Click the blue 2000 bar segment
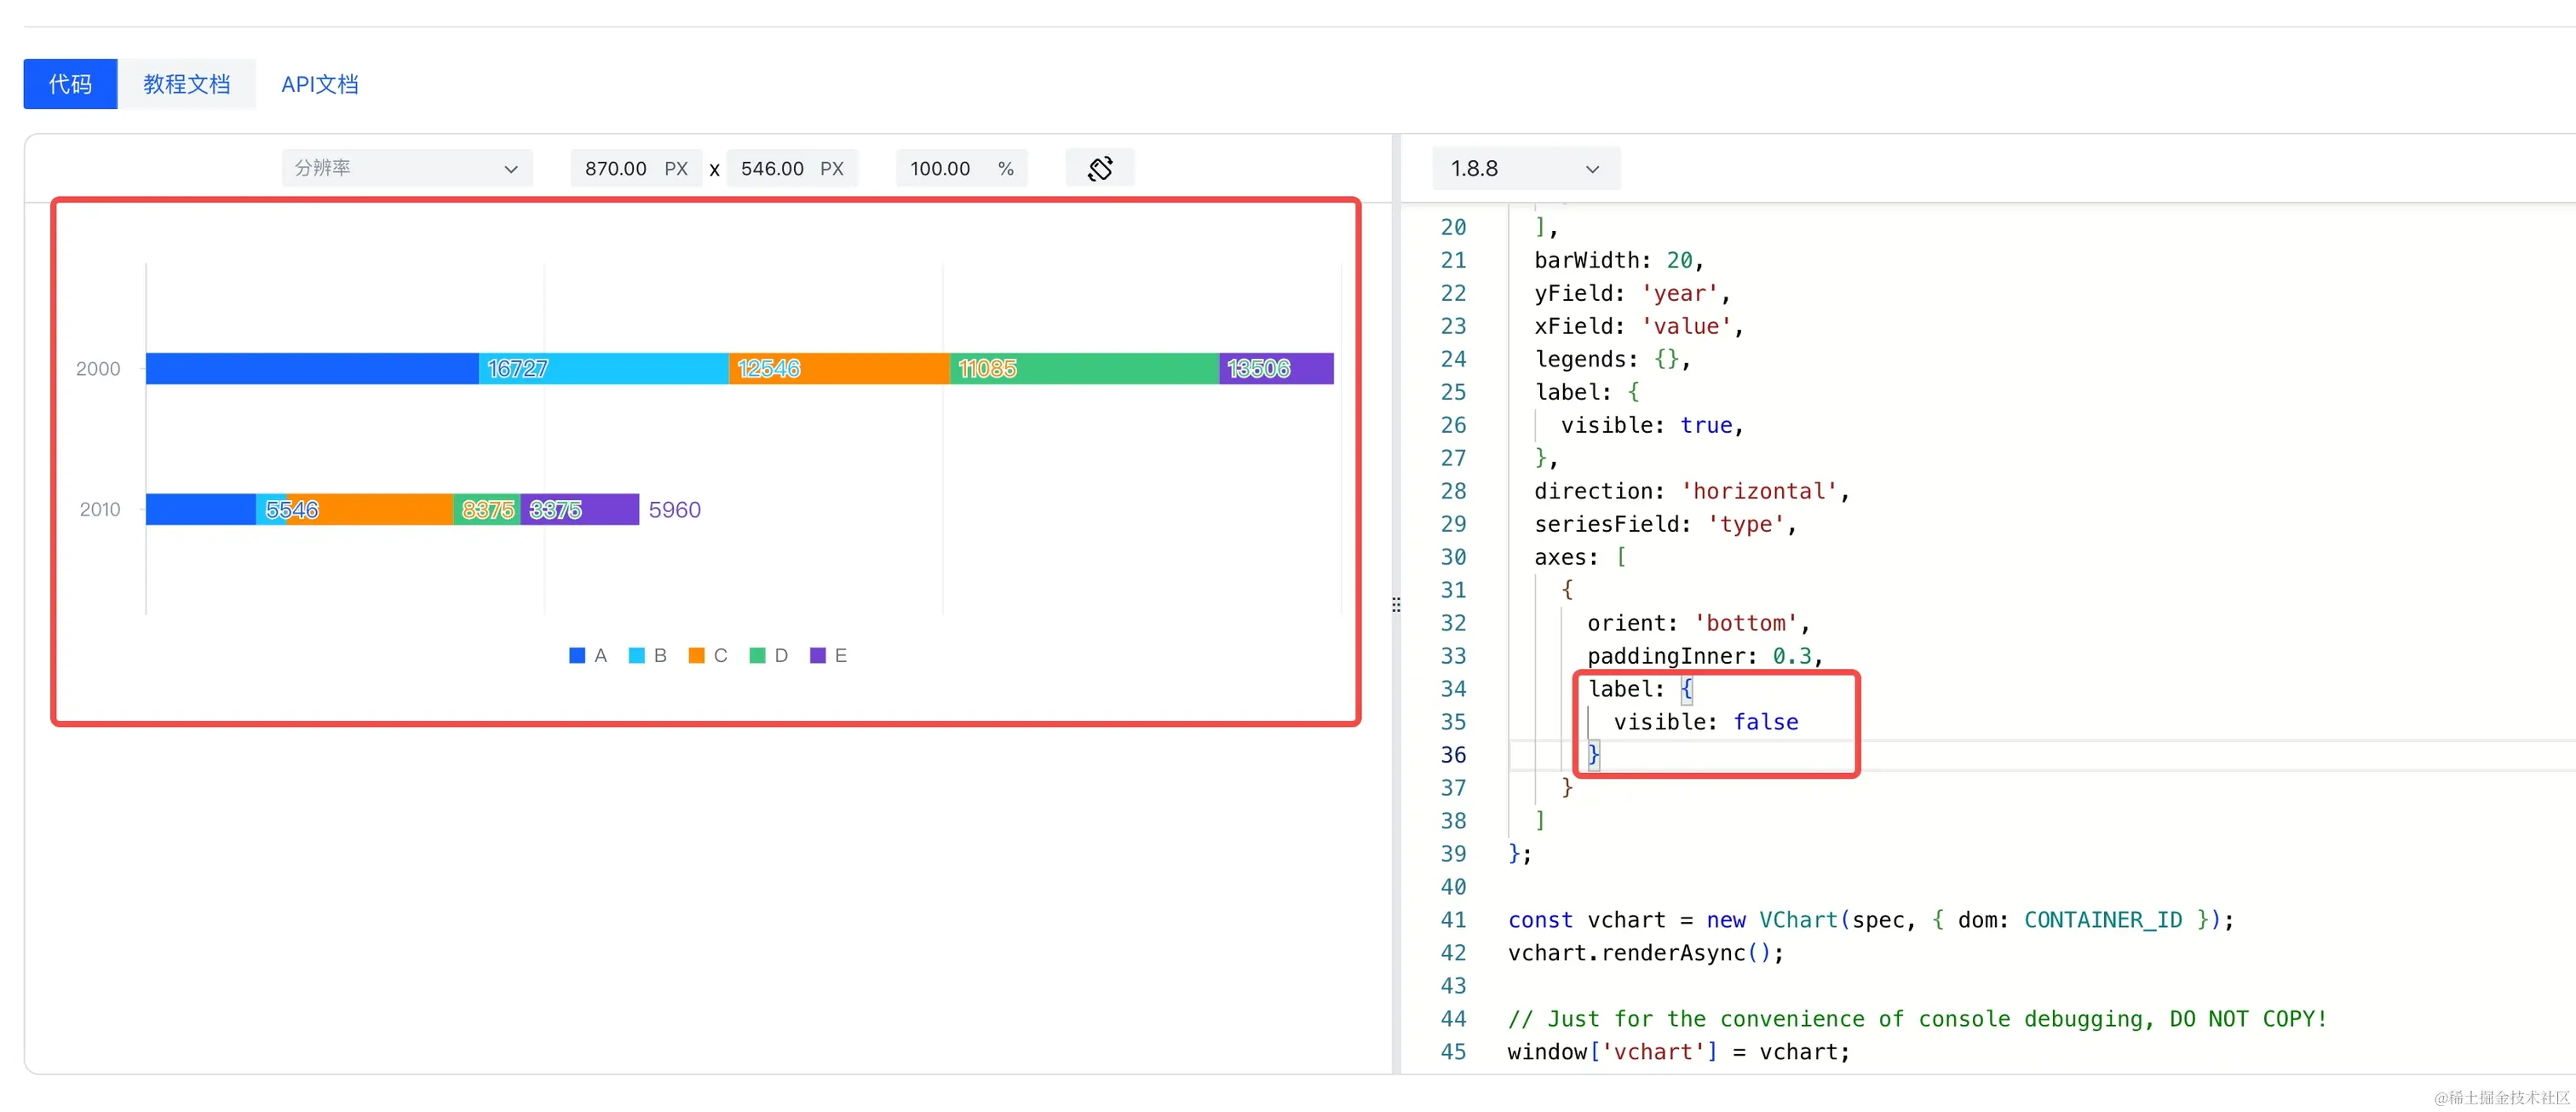The height and width of the screenshot is (1112, 2576). coord(311,369)
